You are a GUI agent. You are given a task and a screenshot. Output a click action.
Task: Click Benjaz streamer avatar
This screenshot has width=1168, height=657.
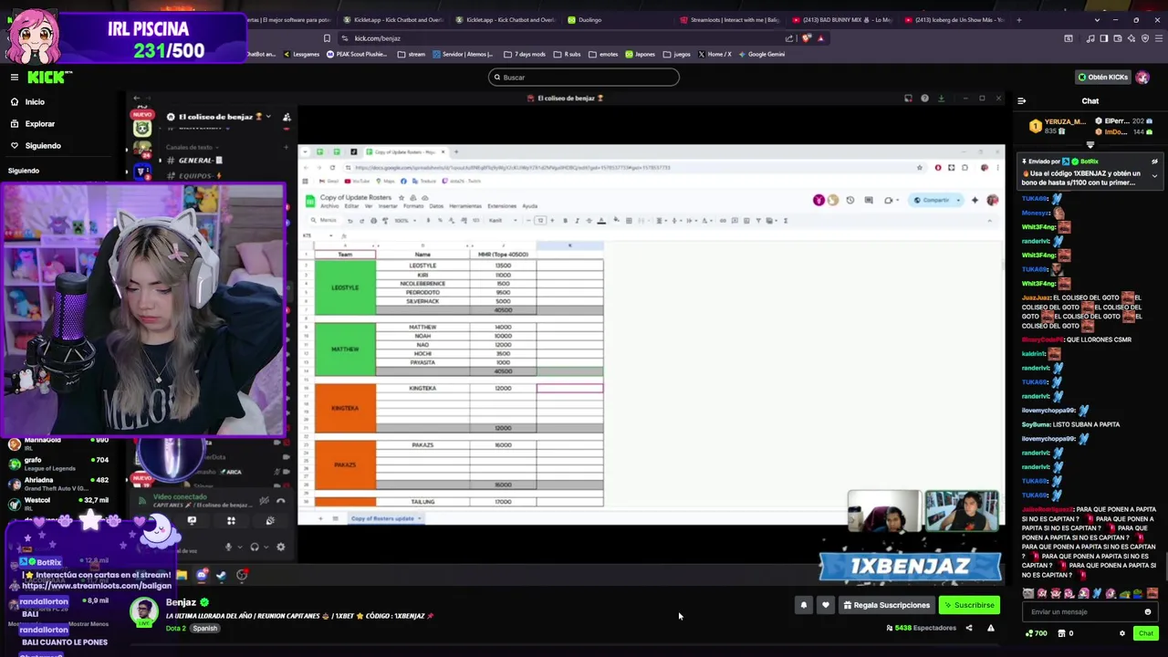143,610
